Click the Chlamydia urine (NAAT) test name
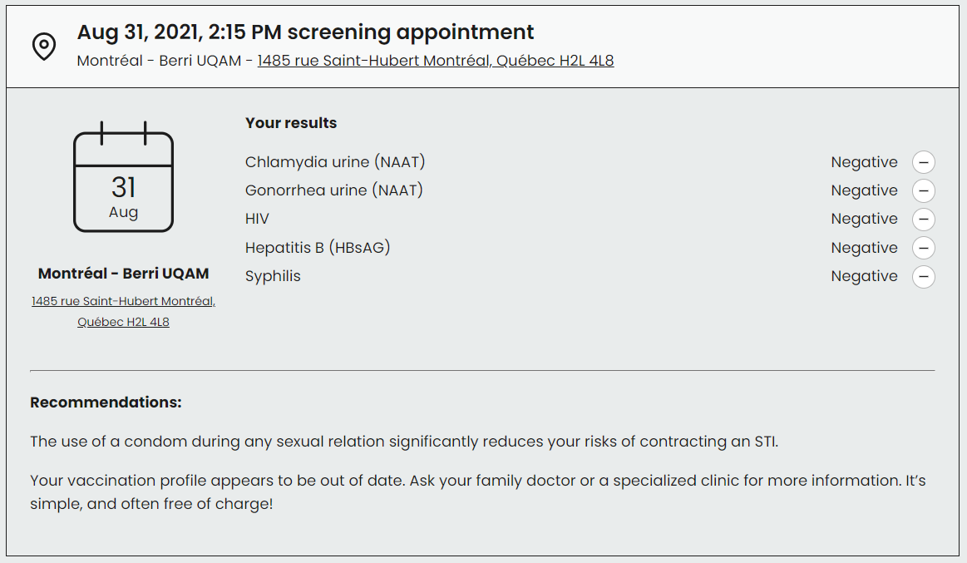967x563 pixels. coord(335,162)
